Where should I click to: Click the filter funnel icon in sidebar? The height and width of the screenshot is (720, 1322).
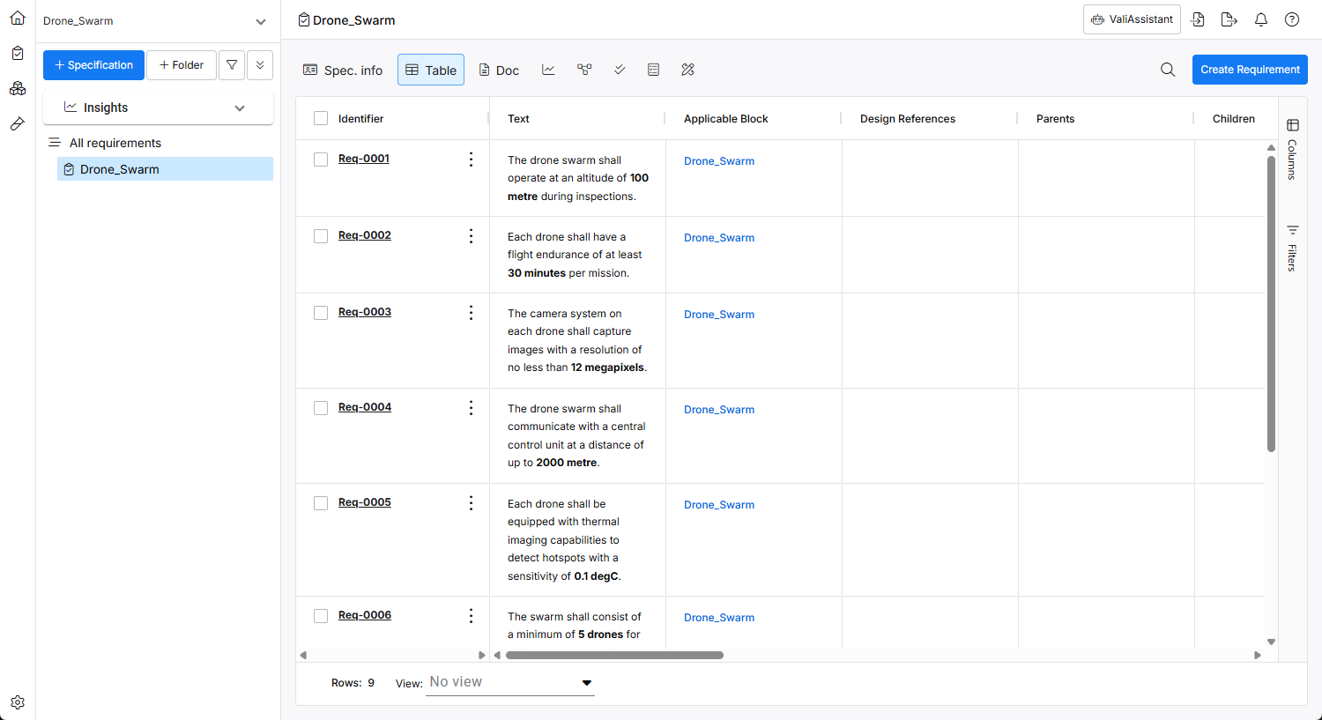click(x=232, y=65)
